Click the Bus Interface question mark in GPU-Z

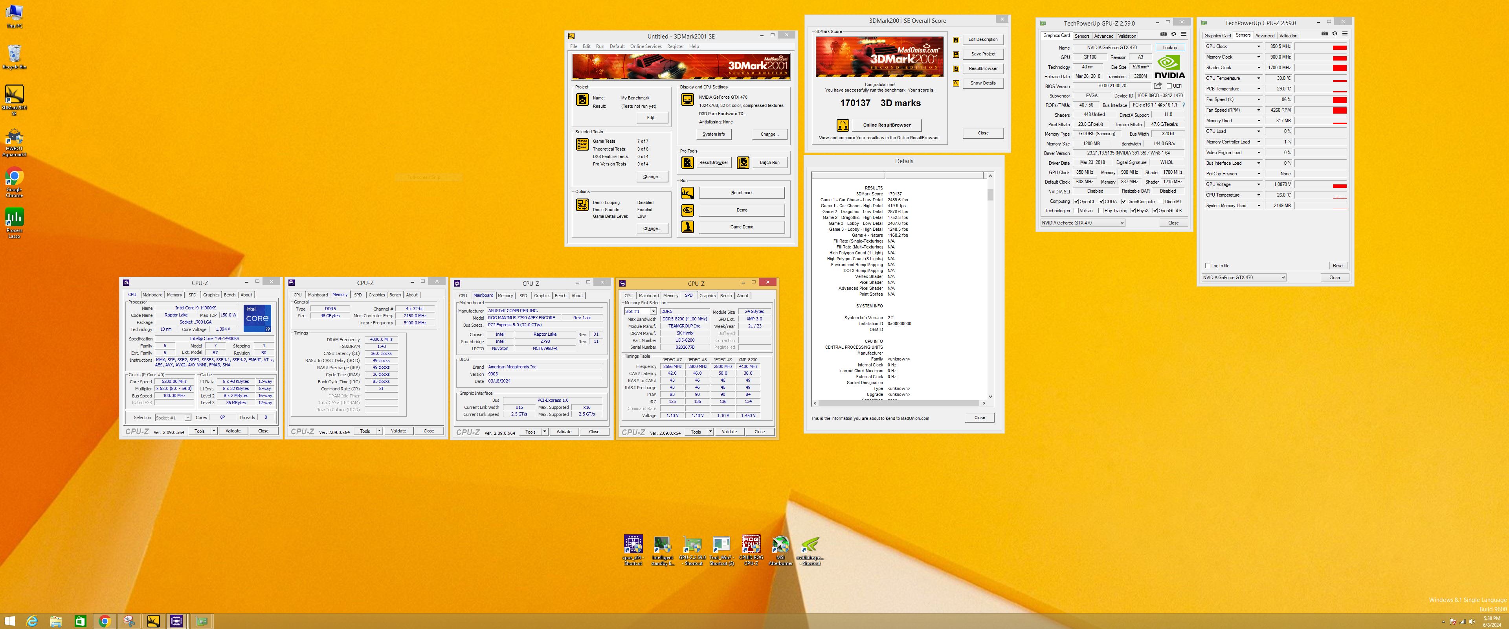pyautogui.click(x=1183, y=105)
